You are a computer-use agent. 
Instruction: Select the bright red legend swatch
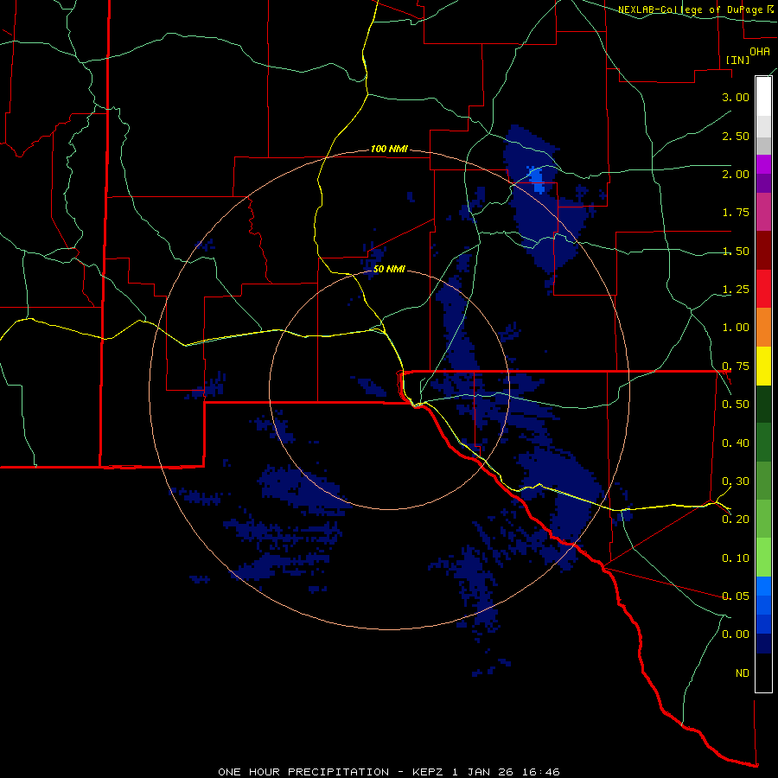(763, 289)
